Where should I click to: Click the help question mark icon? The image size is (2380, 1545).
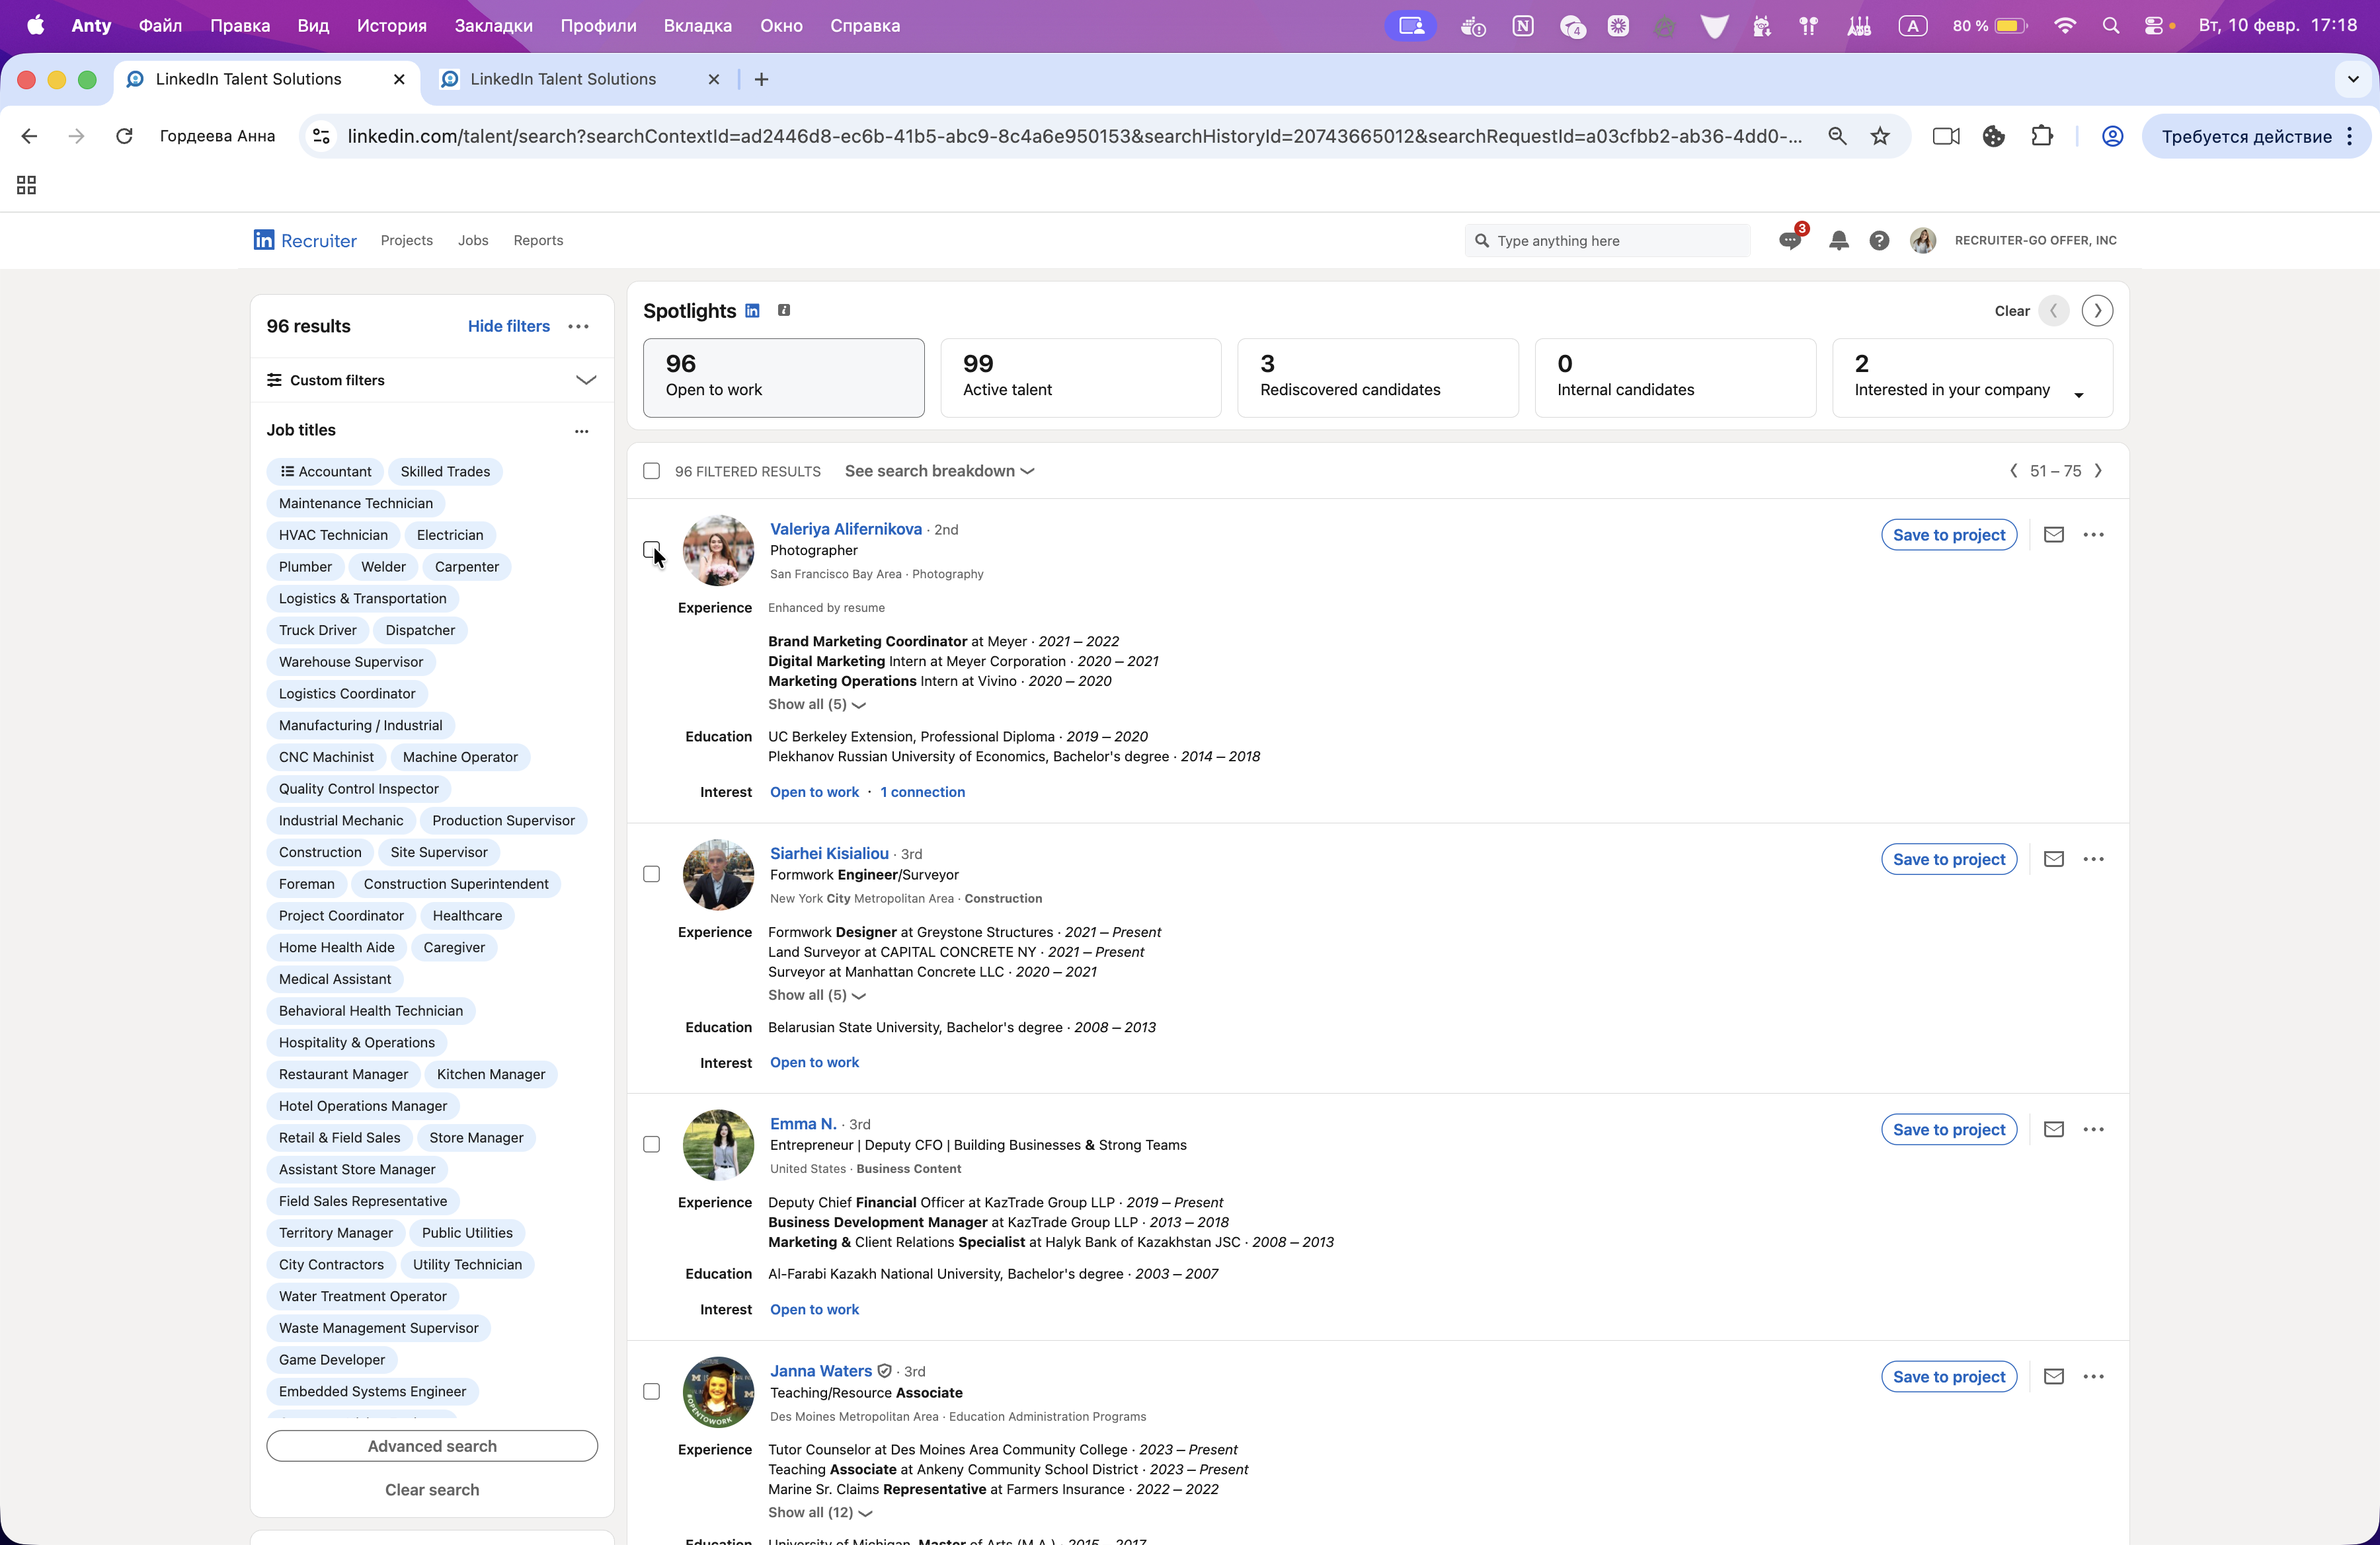1879,241
